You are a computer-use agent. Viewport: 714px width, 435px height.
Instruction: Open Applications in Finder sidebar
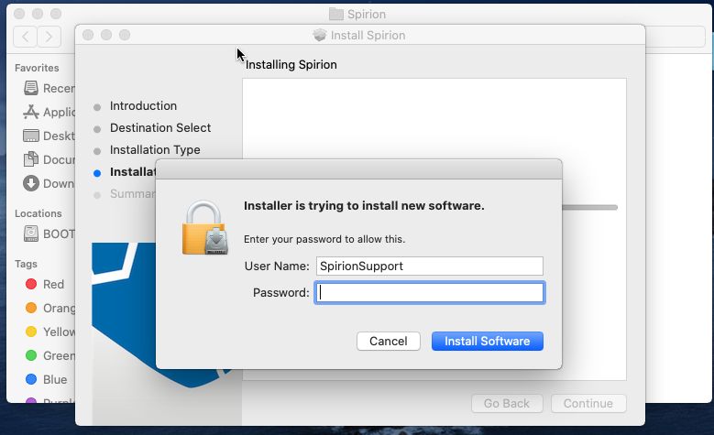click(x=49, y=112)
